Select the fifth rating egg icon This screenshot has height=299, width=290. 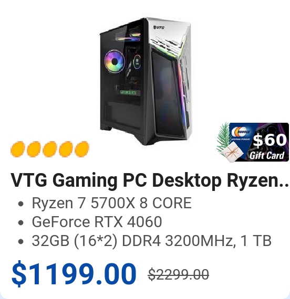pyautogui.click(x=82, y=149)
